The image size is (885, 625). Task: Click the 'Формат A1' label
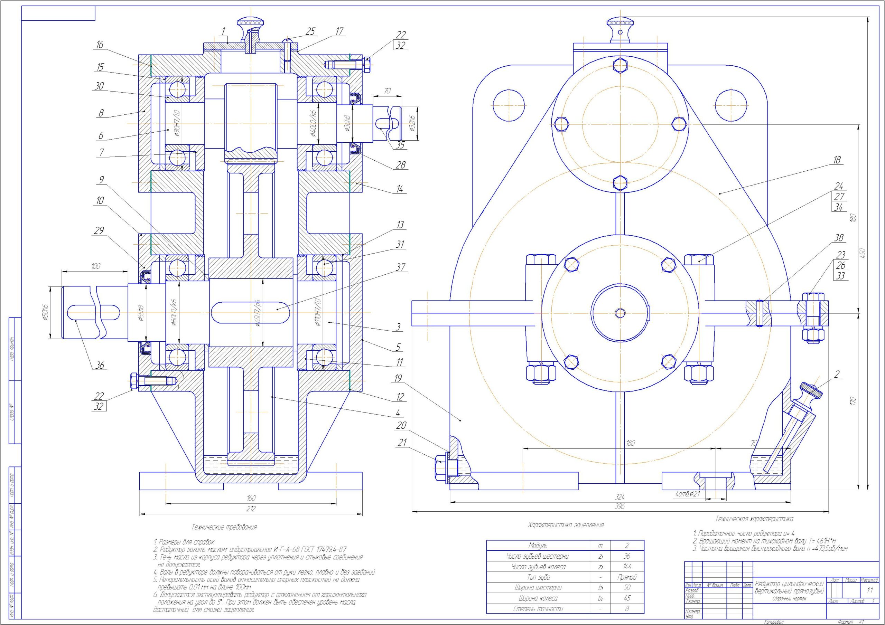pyautogui.click(x=851, y=622)
